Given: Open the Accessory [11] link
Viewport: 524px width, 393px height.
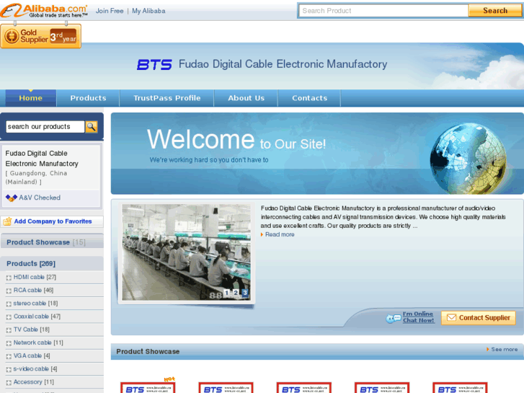Looking at the screenshot, I should point(33,382).
